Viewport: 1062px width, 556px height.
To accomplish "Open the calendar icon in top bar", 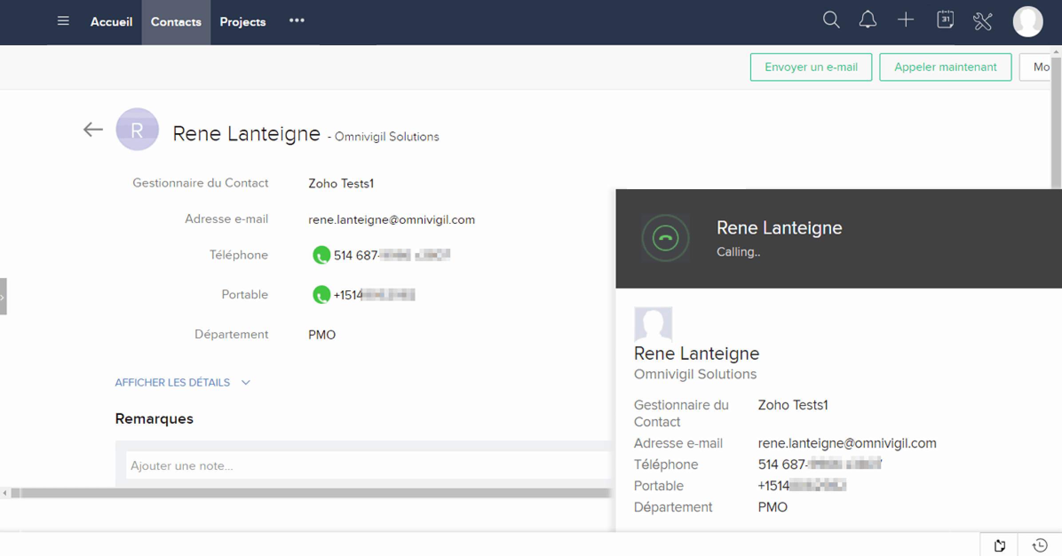I will coord(945,20).
